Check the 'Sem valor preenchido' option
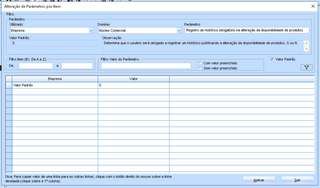 [200, 68]
